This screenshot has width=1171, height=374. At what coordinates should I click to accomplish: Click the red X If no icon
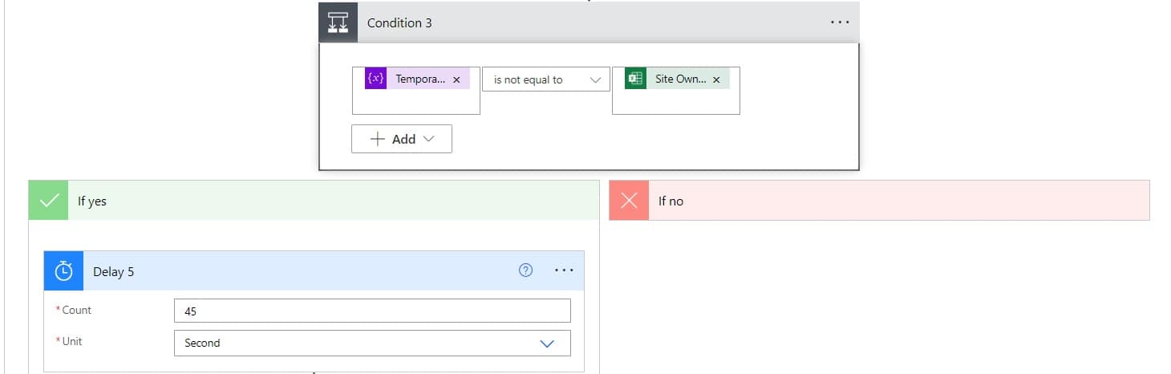629,201
